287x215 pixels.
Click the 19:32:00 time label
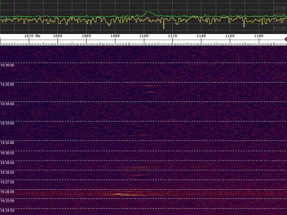pos(7,143)
